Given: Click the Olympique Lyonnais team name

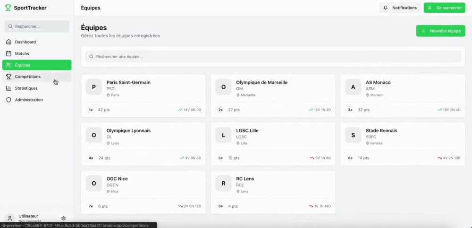Looking at the screenshot, I should point(128,130).
